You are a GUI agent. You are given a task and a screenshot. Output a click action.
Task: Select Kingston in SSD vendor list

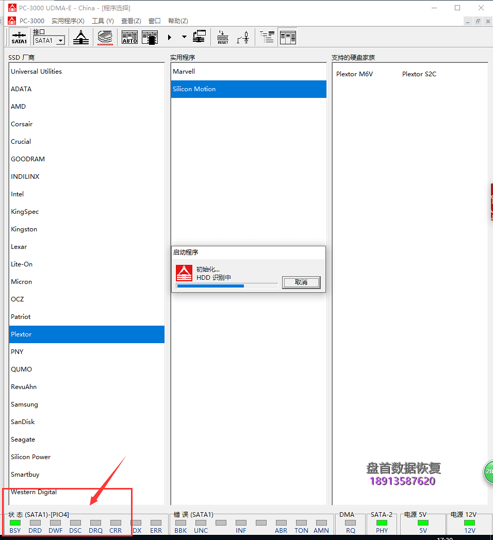[x=87, y=229]
